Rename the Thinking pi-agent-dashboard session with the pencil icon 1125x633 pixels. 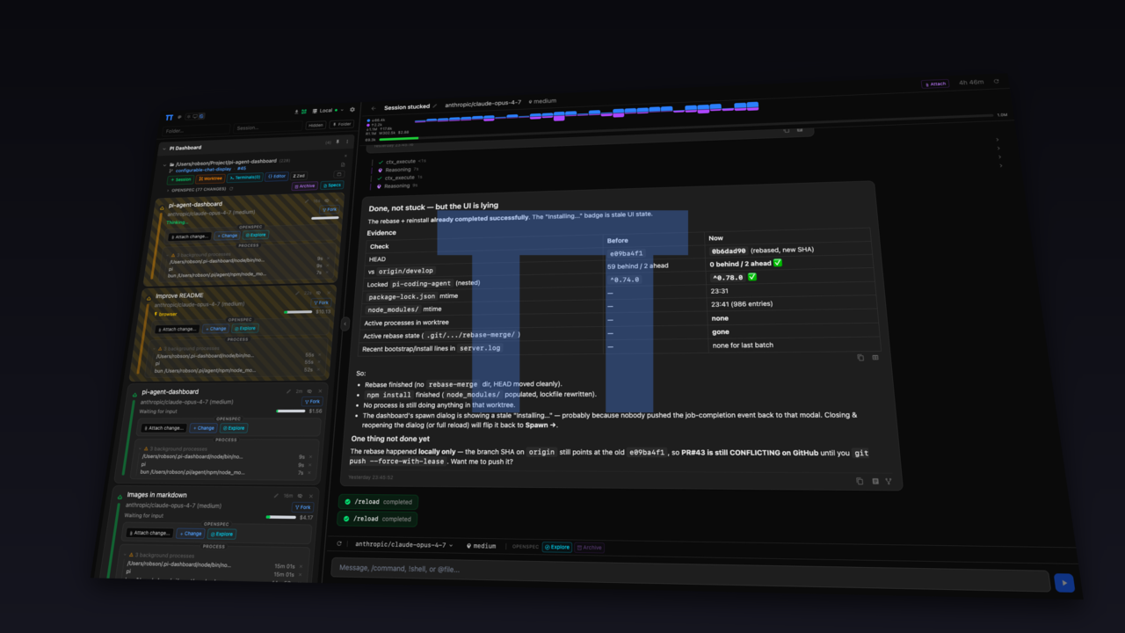(x=306, y=201)
